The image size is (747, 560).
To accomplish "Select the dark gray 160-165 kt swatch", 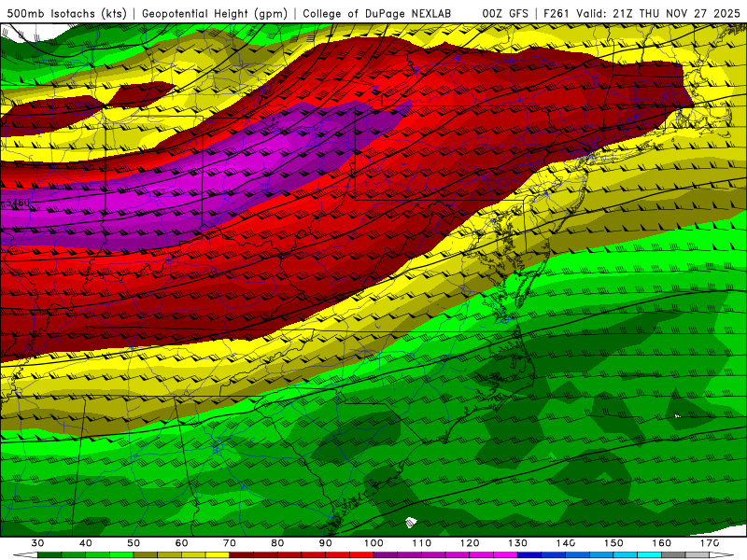I will click(673, 555).
